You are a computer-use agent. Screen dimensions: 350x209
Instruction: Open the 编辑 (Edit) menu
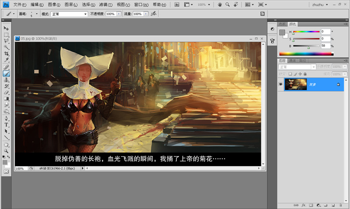(x=37, y=5)
